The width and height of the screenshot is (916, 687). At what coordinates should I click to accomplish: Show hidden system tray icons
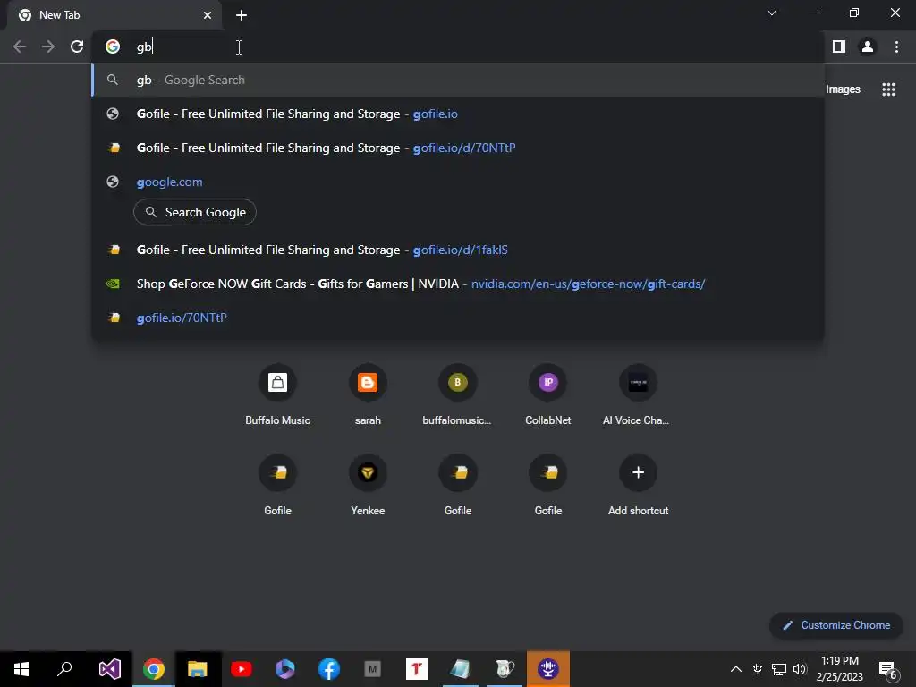pyautogui.click(x=736, y=669)
